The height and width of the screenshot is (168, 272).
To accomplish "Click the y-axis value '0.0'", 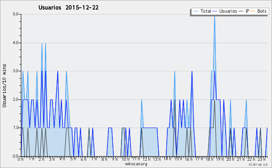I will click(x=15, y=156).
